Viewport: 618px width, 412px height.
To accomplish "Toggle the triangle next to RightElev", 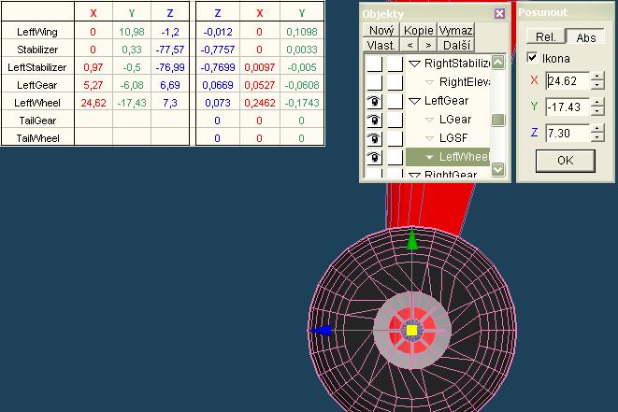I will [429, 82].
